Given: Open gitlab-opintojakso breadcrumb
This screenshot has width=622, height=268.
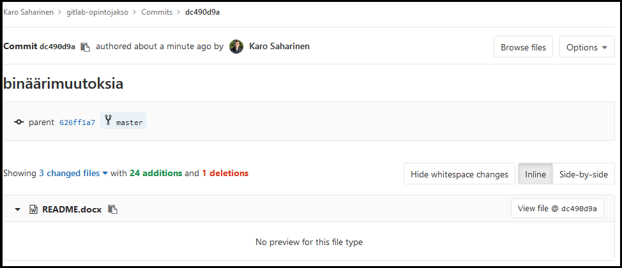Looking at the screenshot, I should [x=97, y=12].
